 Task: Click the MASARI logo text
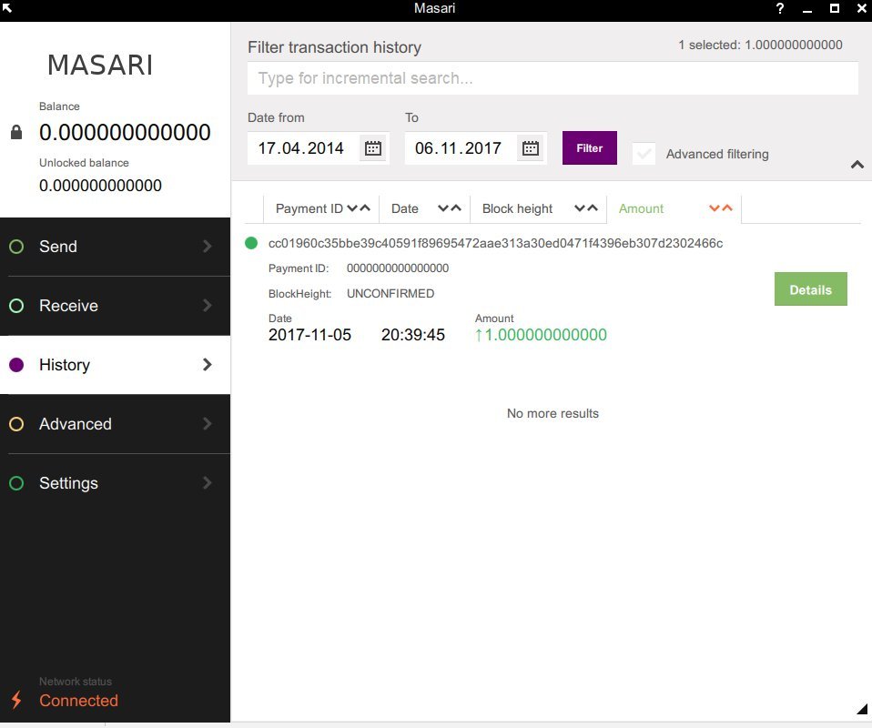(x=100, y=66)
